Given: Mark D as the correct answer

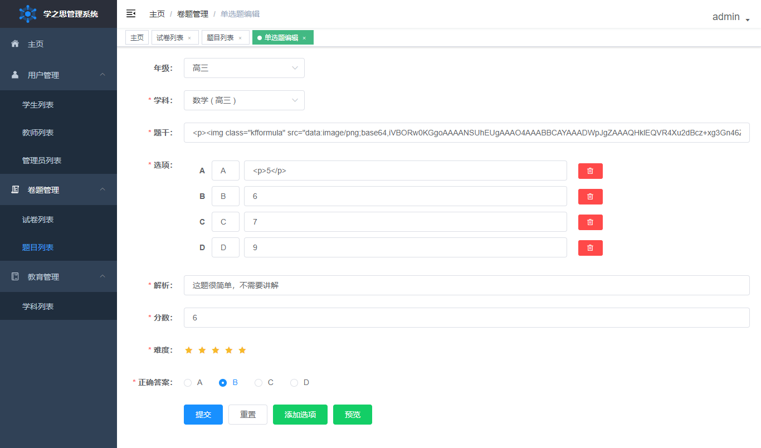Looking at the screenshot, I should pos(294,383).
